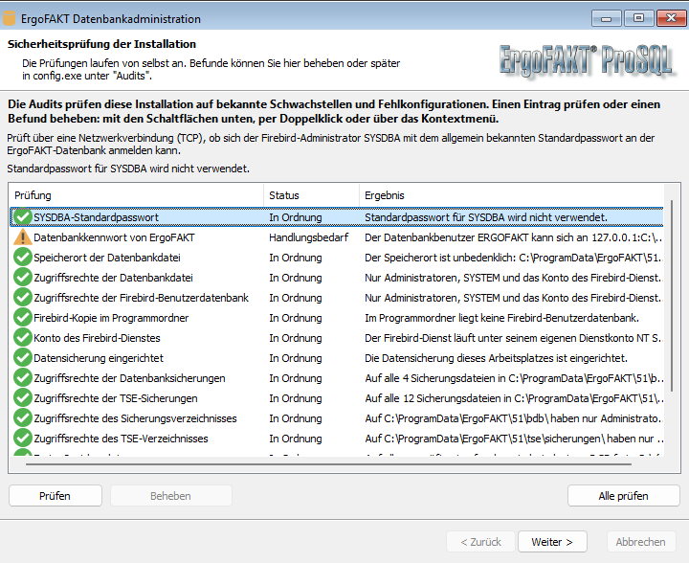Click the Prüfen button
Viewport: 689px width, 563px height.
(56, 496)
